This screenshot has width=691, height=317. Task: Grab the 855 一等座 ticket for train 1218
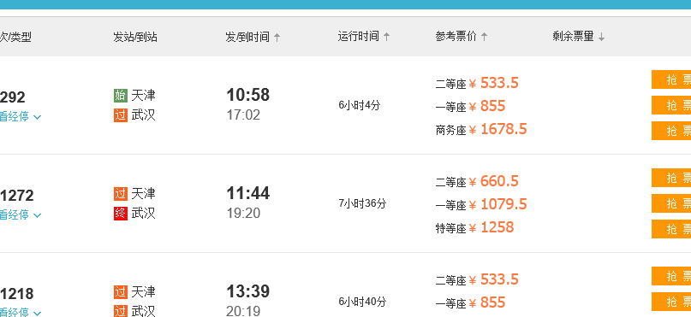click(x=671, y=302)
